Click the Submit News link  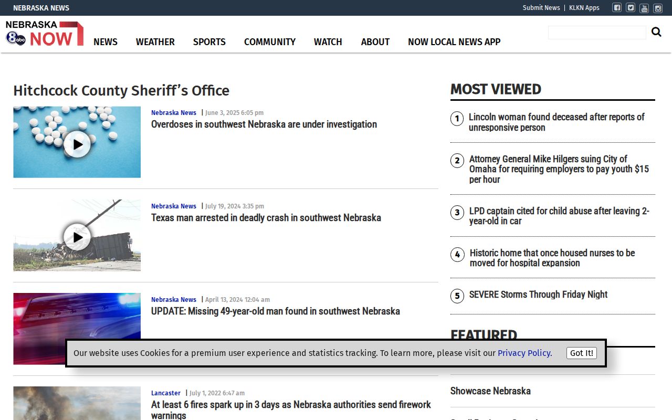[541, 8]
